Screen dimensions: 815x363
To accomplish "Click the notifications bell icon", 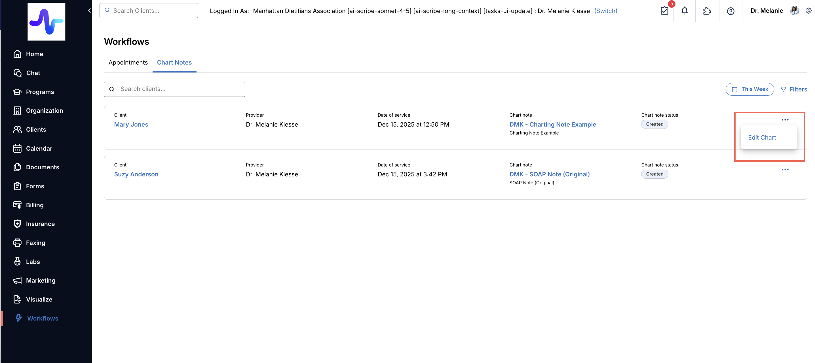I will (x=684, y=11).
